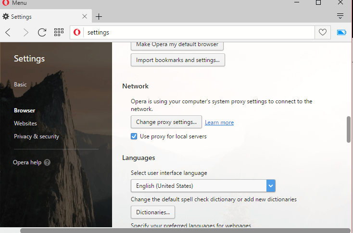Viewport: 353px width, 233px height.
Task: Click the Dictionaries button
Action: [153, 212]
